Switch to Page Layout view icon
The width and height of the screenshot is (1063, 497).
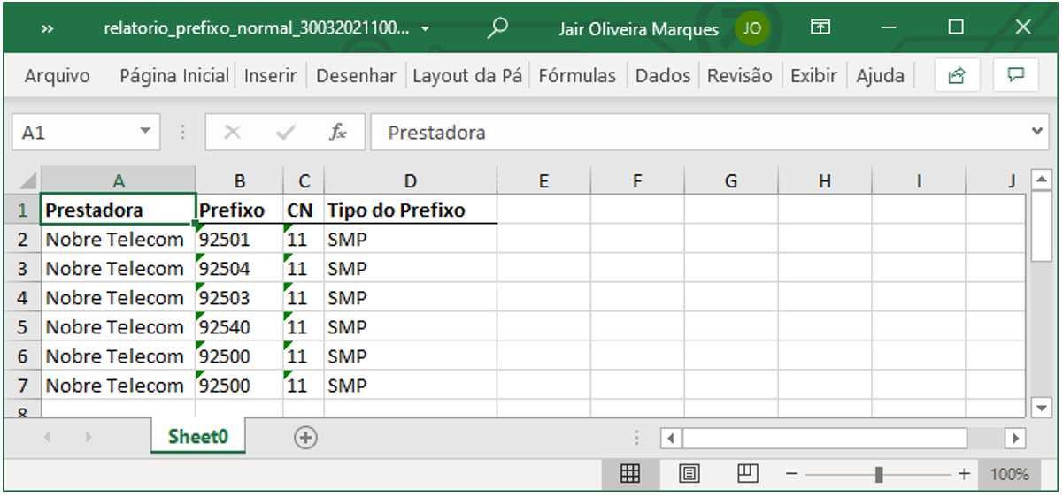click(x=689, y=475)
